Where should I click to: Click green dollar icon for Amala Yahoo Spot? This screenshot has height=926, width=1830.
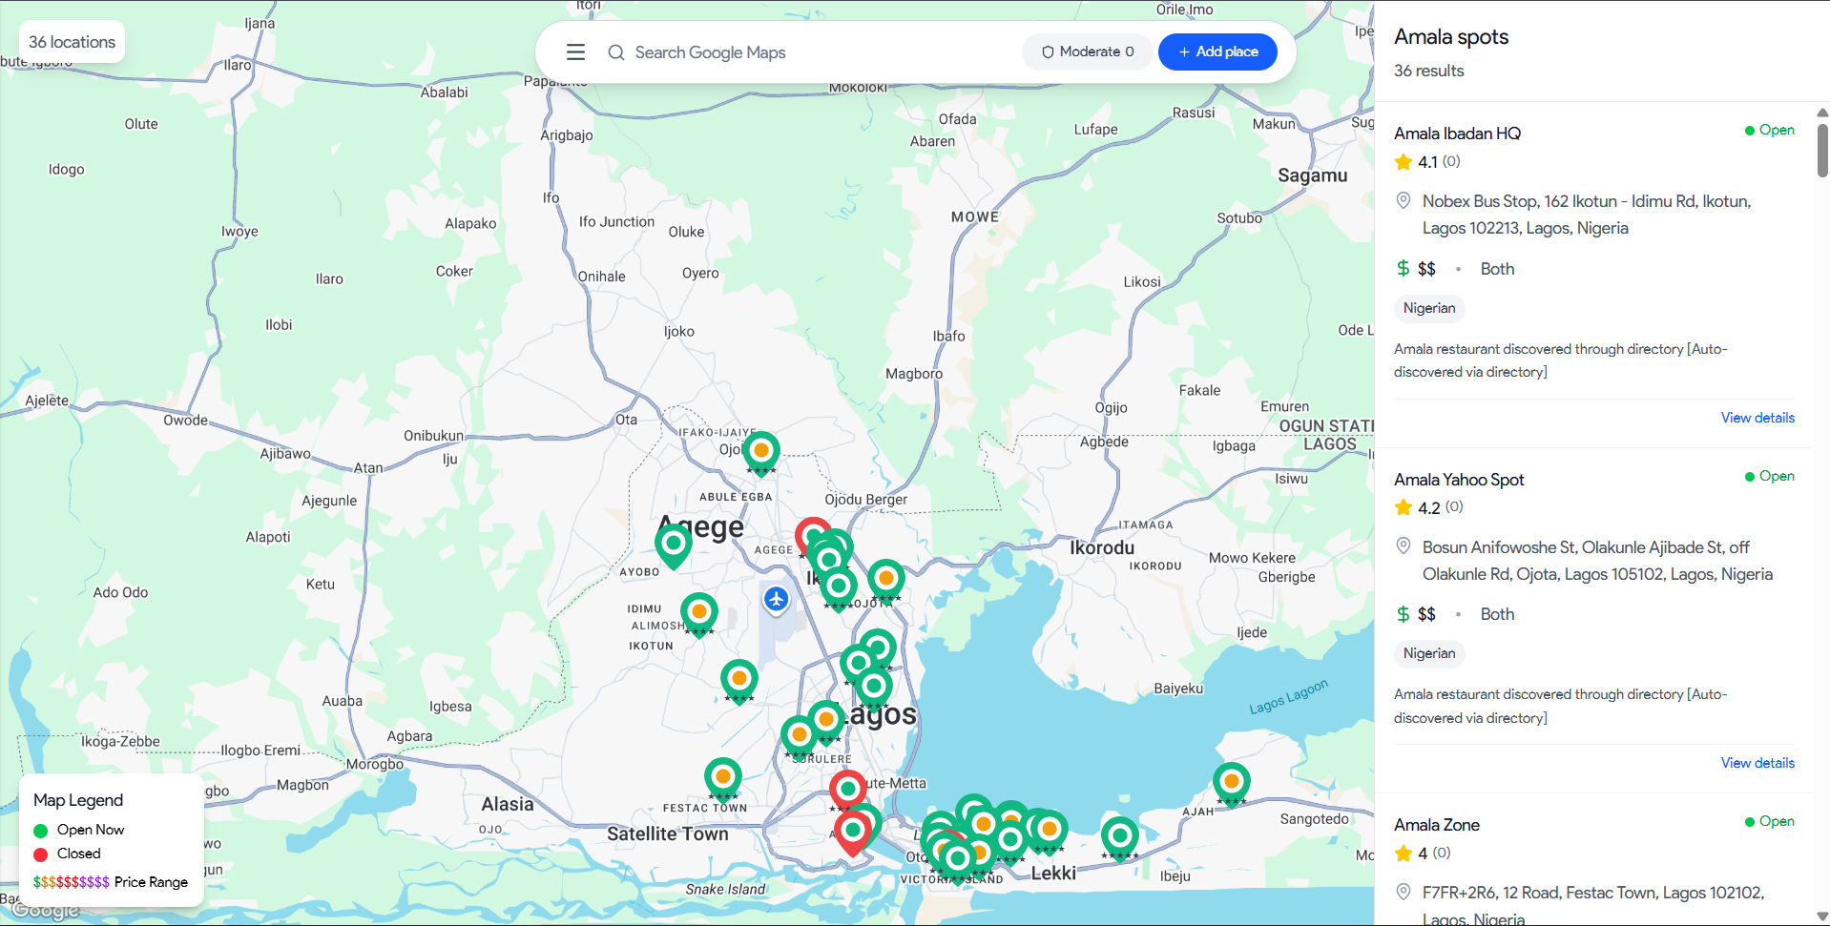click(x=1404, y=614)
